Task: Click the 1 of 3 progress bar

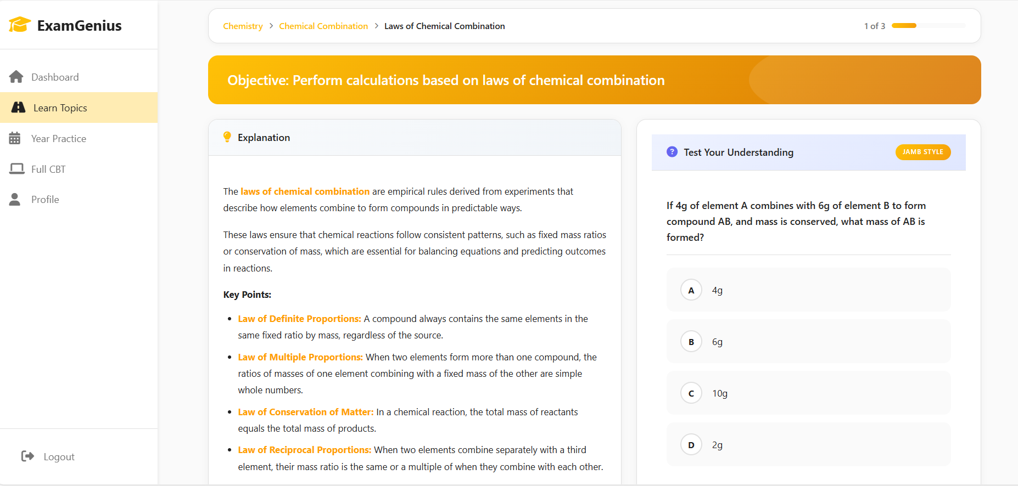Action: click(x=928, y=25)
